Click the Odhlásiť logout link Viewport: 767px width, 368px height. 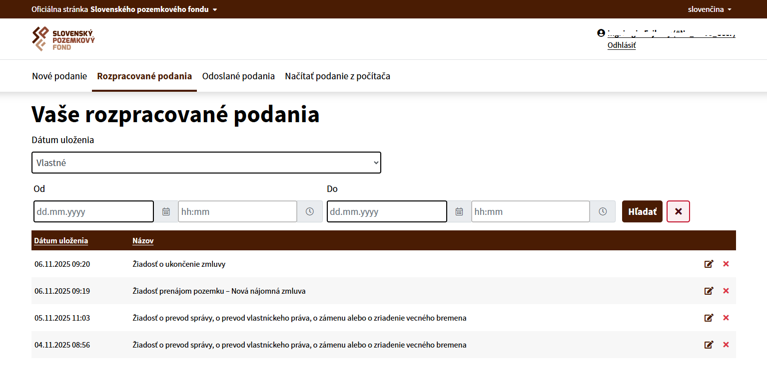621,44
